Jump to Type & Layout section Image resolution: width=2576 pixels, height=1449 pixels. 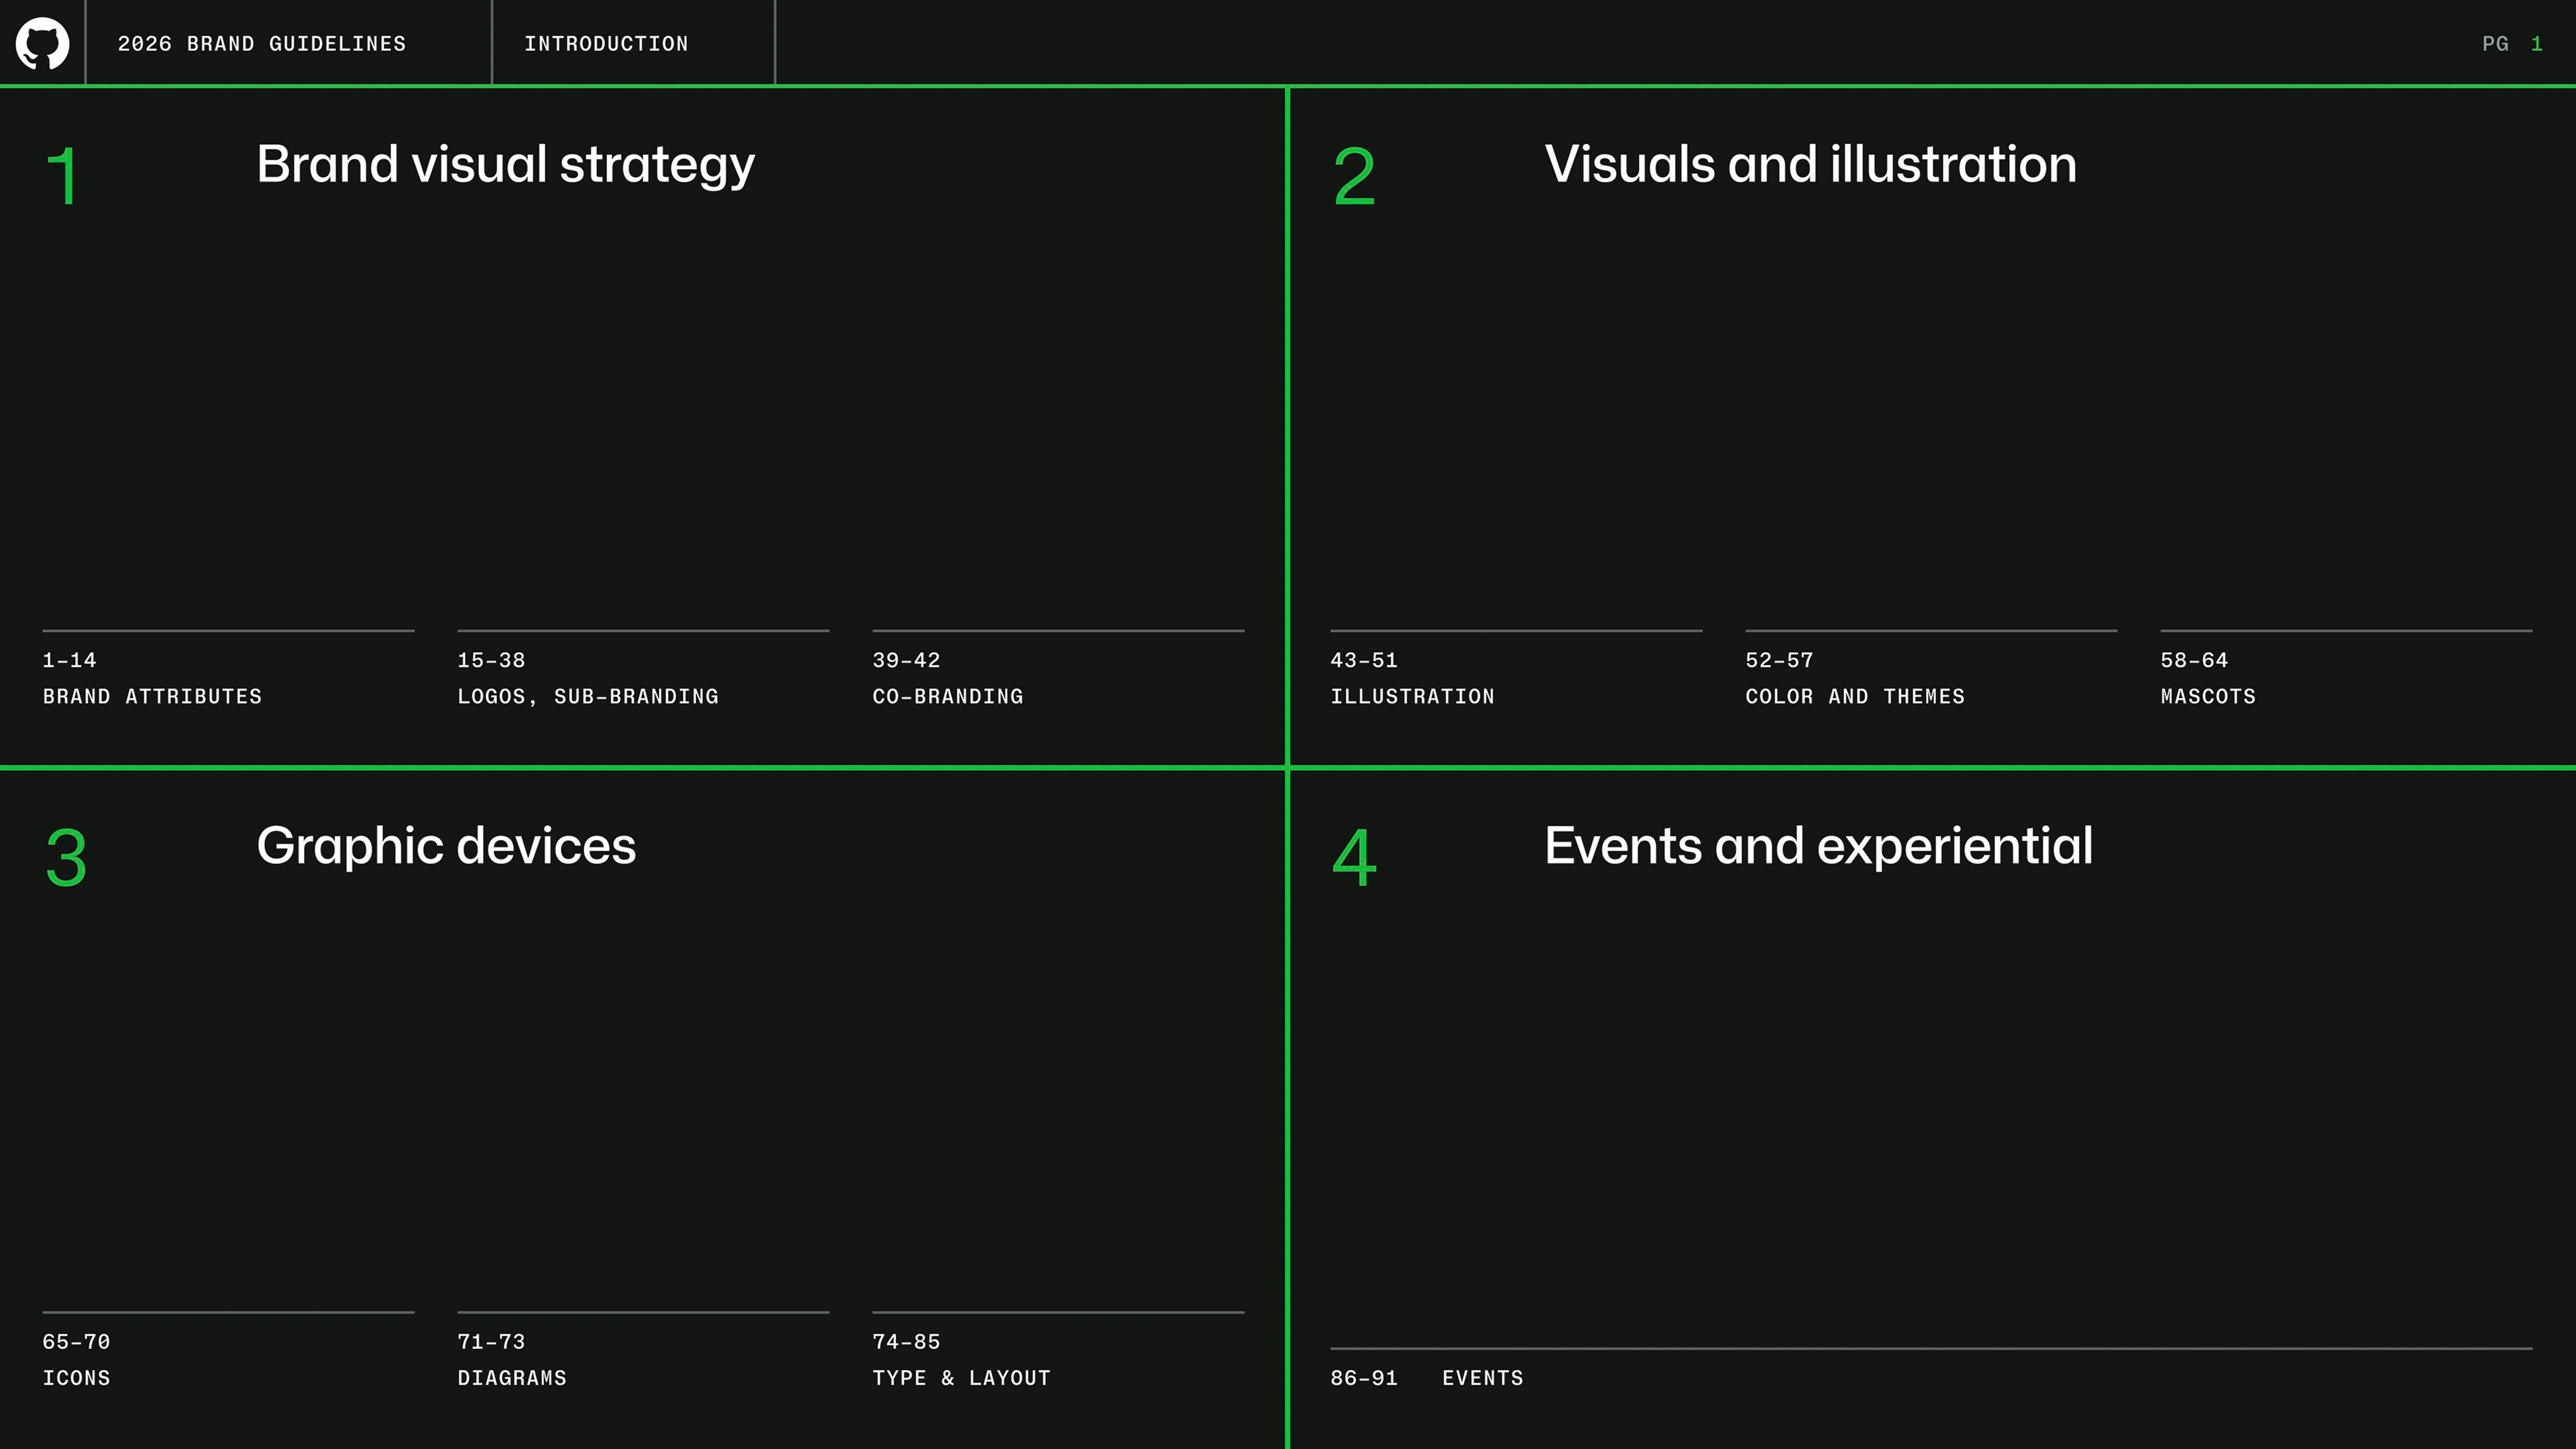(x=961, y=1360)
